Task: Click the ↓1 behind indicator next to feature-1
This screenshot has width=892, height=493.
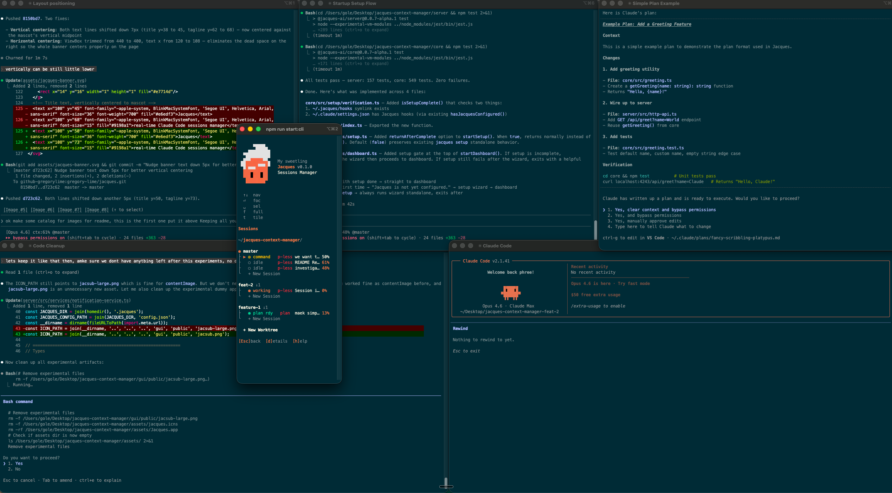Action: pyautogui.click(x=265, y=307)
